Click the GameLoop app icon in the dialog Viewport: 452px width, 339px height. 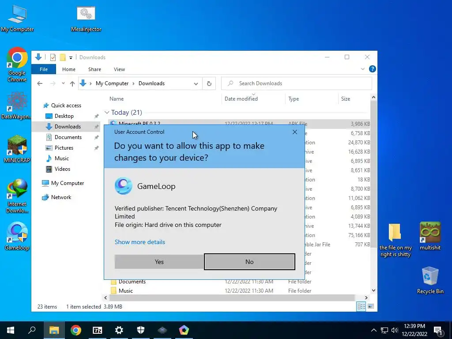coord(124,186)
